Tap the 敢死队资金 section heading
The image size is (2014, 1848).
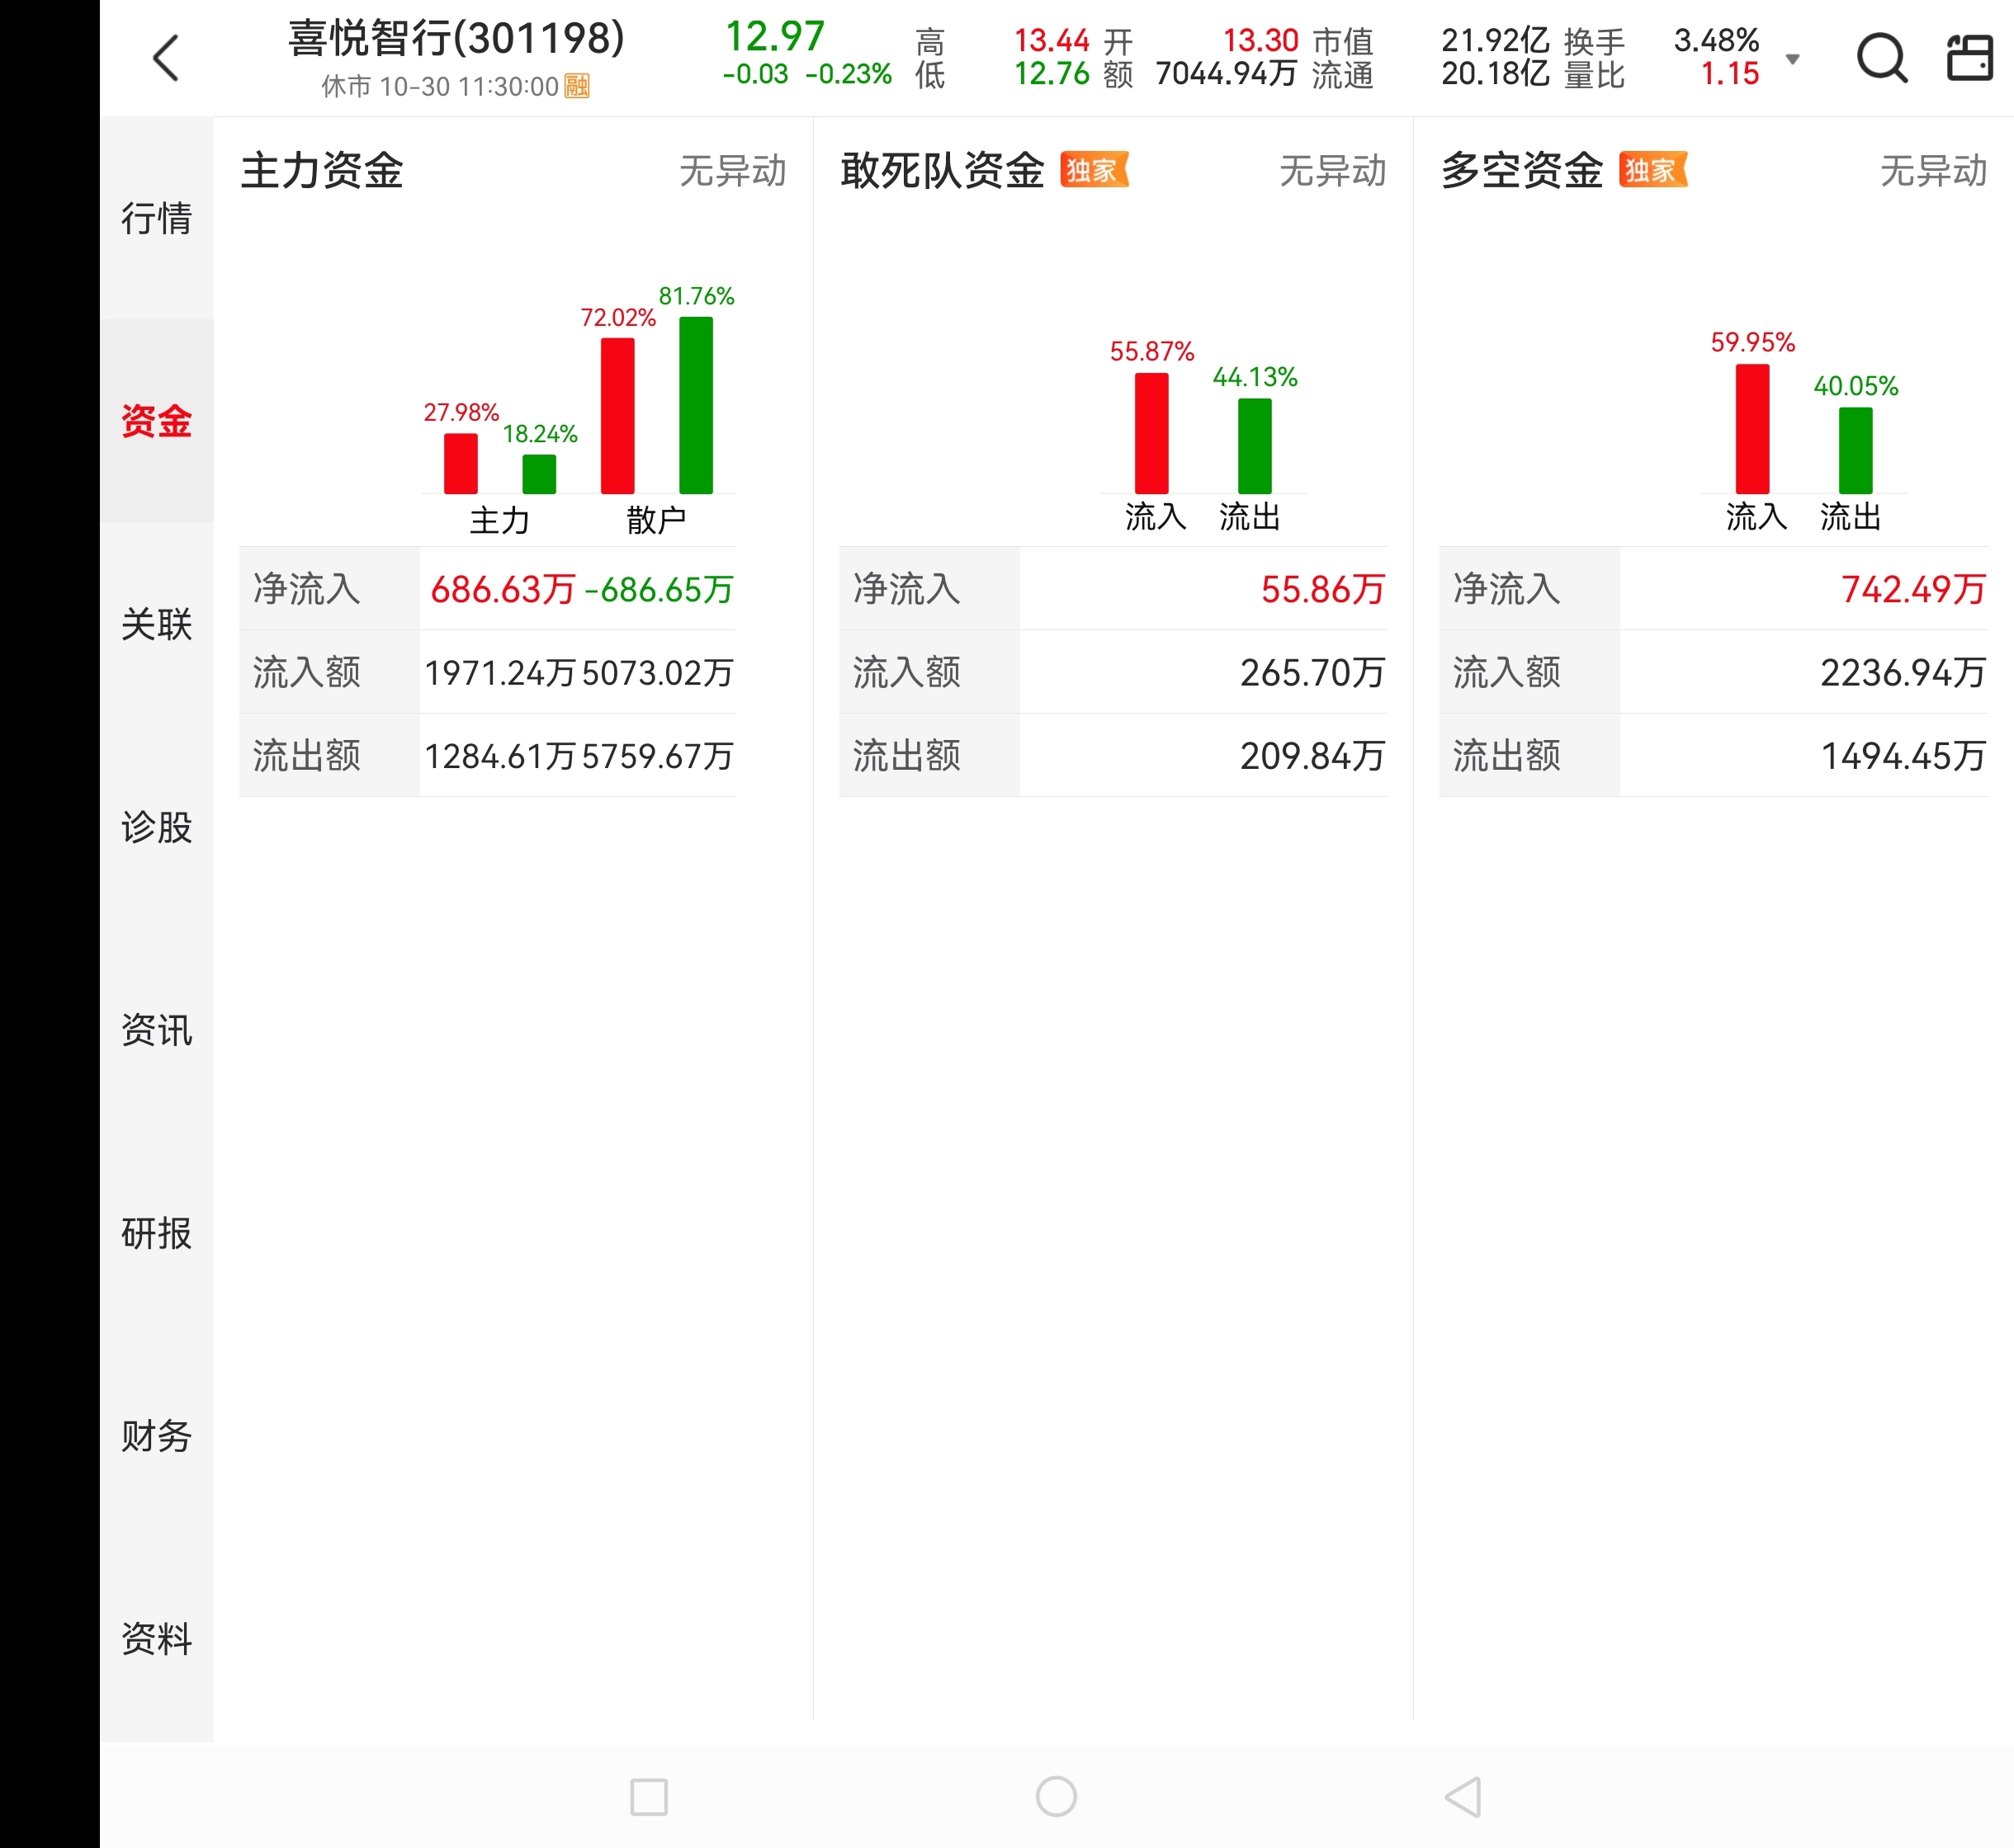(x=942, y=171)
